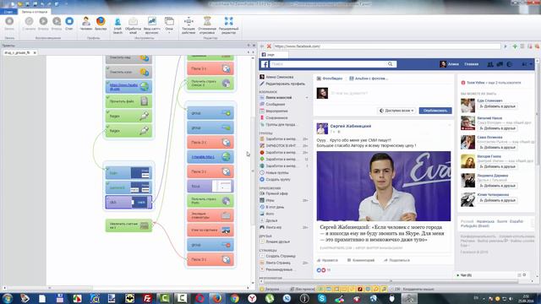The width and height of the screenshot is (541, 304).
Task: Add Саша Логинова as a friend
Action: click(x=497, y=147)
